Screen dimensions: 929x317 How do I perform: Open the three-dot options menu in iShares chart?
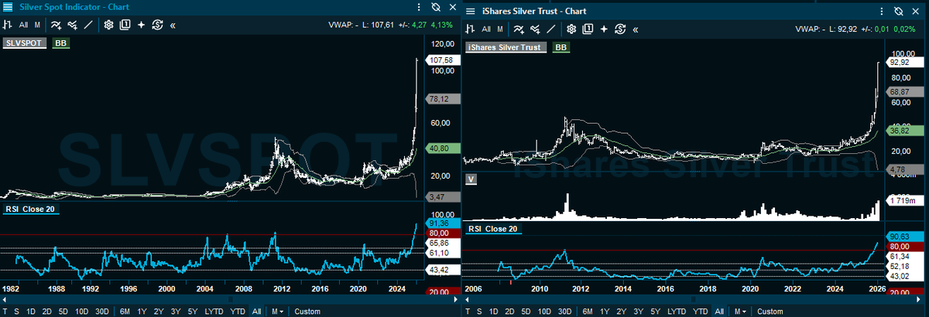882,11
